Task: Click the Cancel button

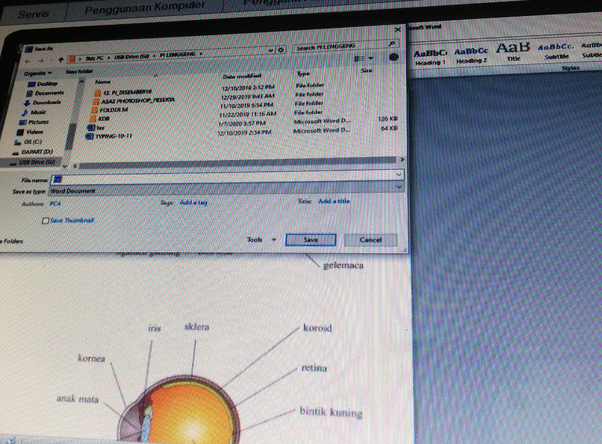Action: pos(370,240)
